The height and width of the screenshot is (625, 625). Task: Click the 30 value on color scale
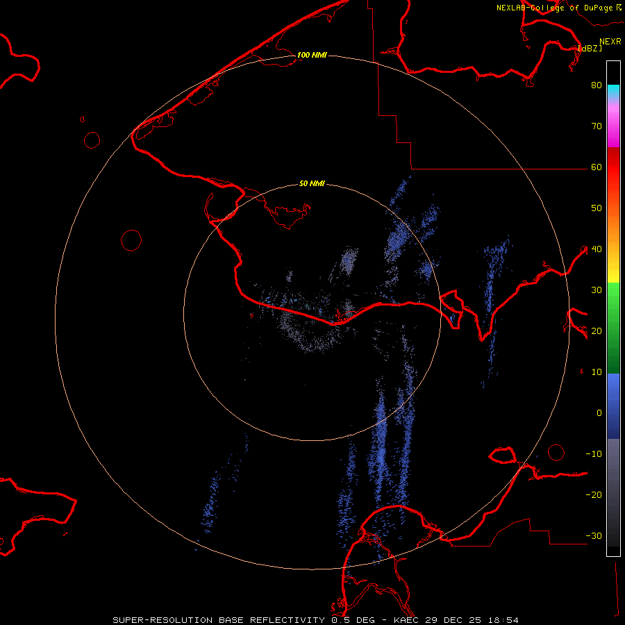[x=597, y=290]
